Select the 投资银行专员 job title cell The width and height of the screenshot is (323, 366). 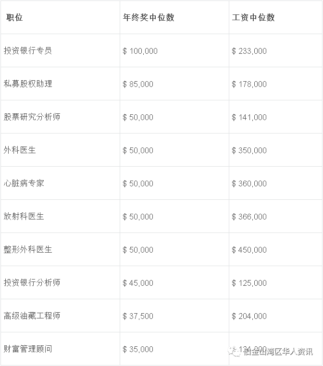(28, 50)
